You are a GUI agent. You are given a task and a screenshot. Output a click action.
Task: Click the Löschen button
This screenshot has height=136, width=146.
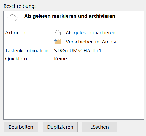[99, 127]
